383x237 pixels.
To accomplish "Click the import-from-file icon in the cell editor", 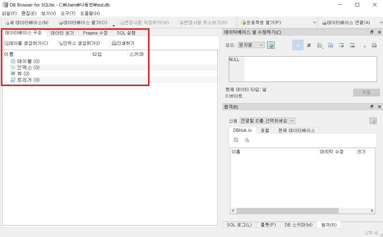I will pos(331,45).
